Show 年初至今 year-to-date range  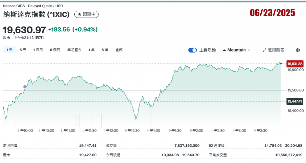[x=74, y=50]
